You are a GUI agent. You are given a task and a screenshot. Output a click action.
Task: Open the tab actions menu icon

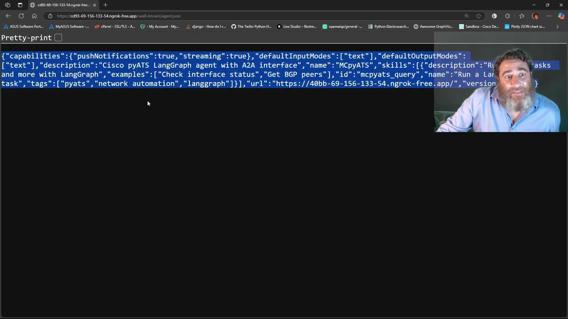pos(20,5)
